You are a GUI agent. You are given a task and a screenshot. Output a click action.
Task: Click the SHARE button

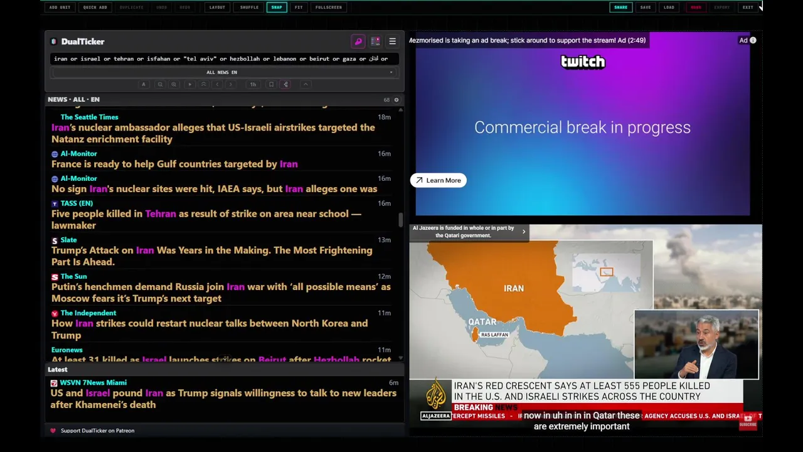pyautogui.click(x=620, y=8)
